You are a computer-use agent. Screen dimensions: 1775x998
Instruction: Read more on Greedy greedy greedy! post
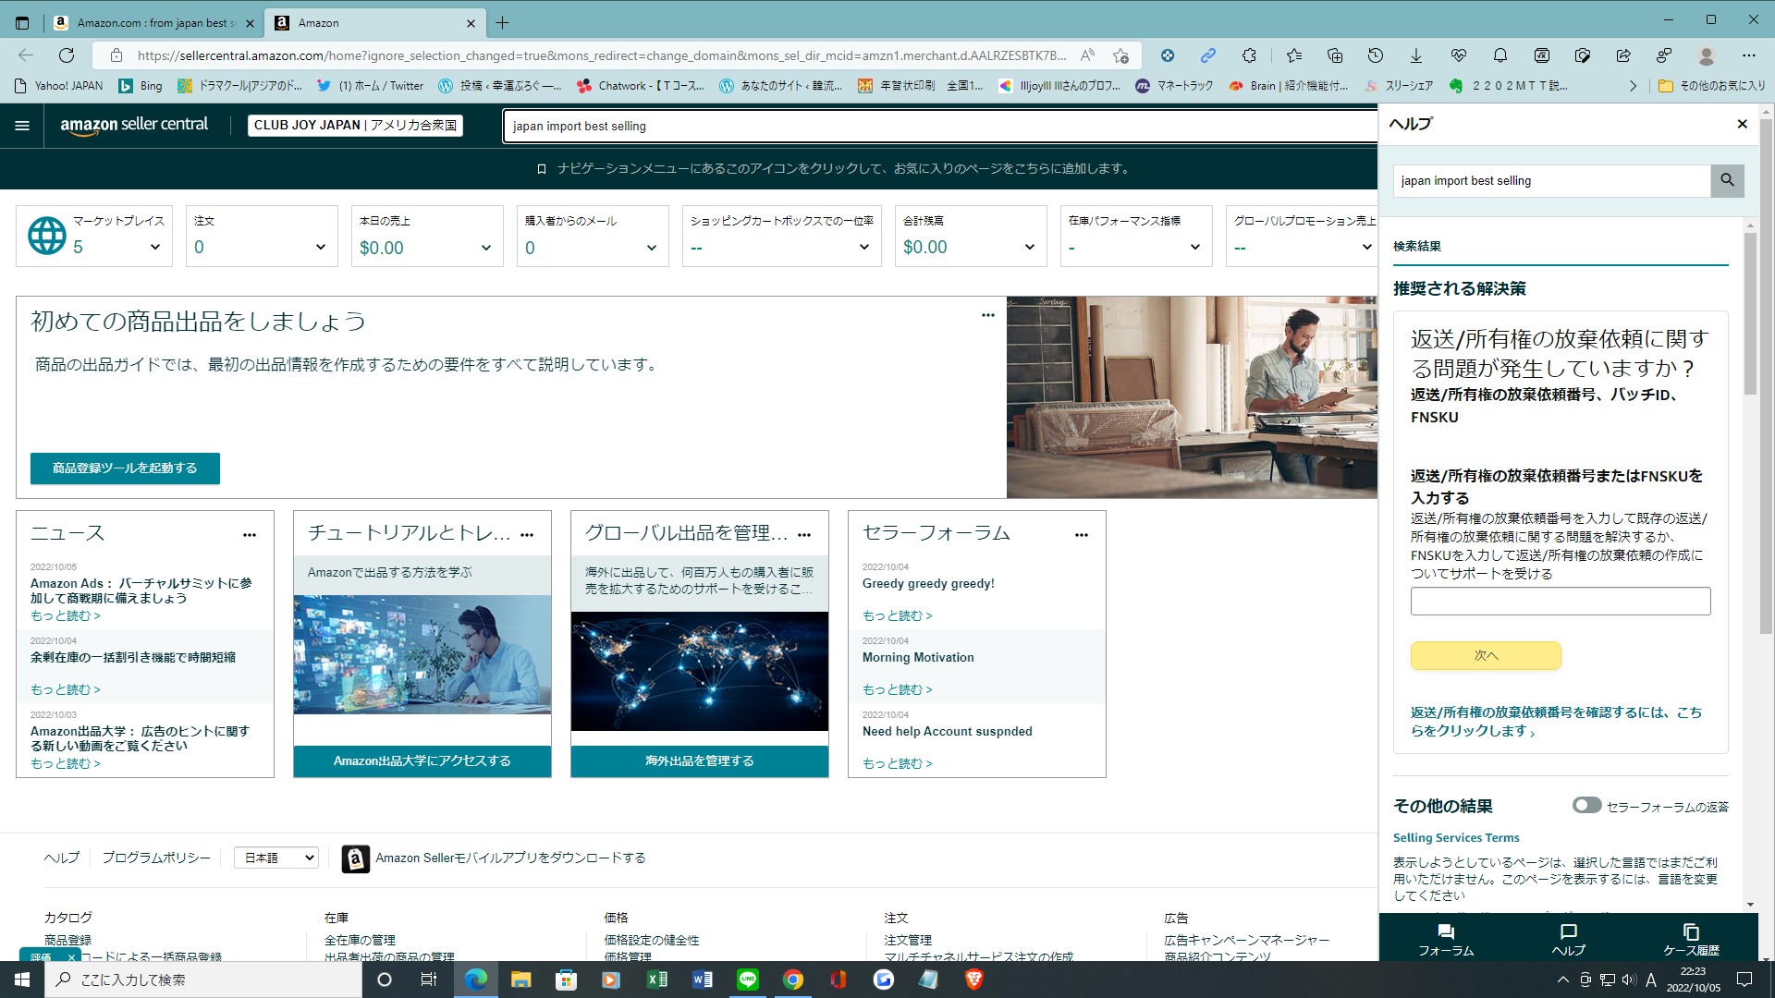click(897, 615)
